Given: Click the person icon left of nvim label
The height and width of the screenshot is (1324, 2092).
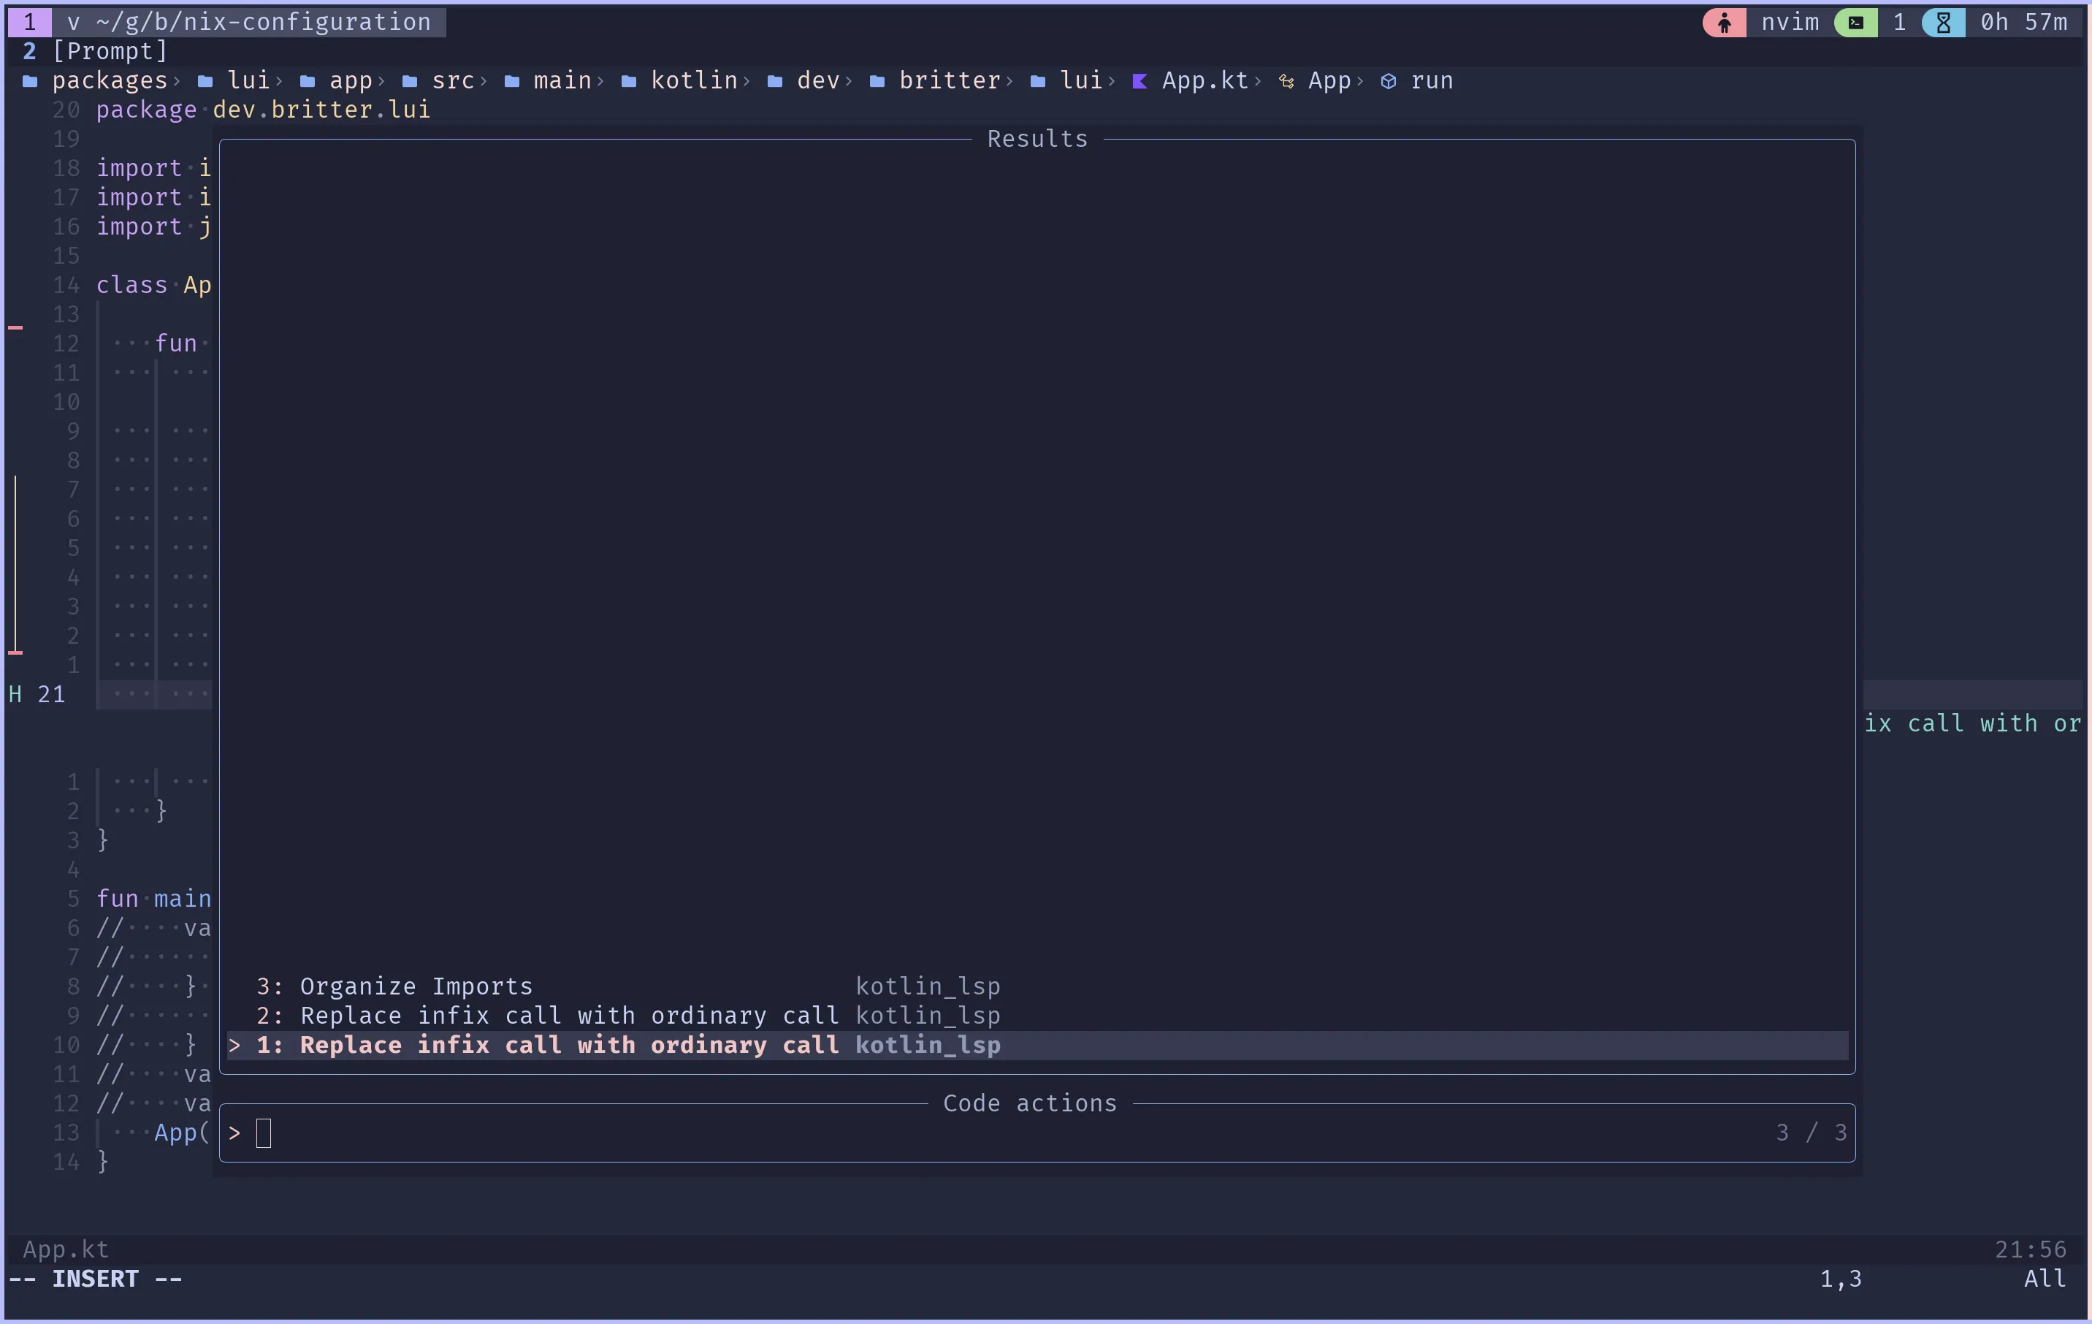Looking at the screenshot, I should tap(1725, 23).
